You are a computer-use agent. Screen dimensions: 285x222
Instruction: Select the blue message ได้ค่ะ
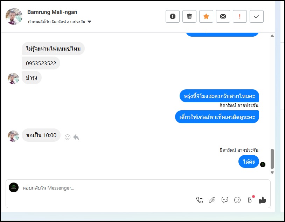click(249, 162)
